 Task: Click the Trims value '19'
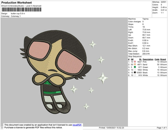coord(143,27)
